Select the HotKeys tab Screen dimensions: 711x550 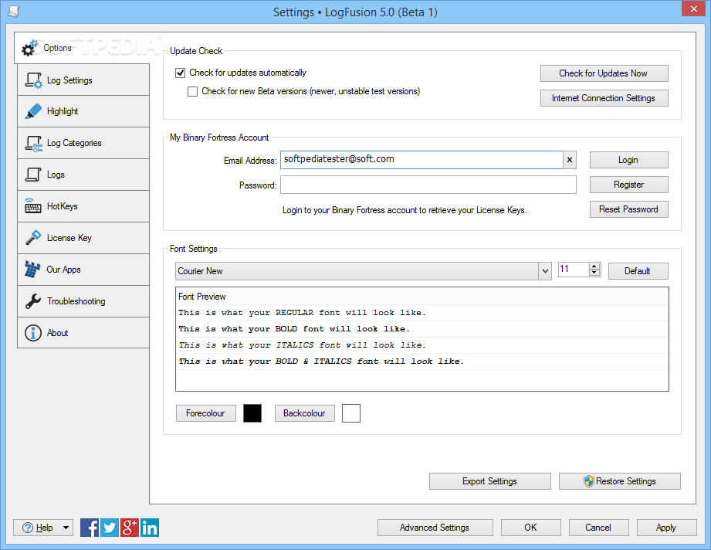[x=83, y=206]
